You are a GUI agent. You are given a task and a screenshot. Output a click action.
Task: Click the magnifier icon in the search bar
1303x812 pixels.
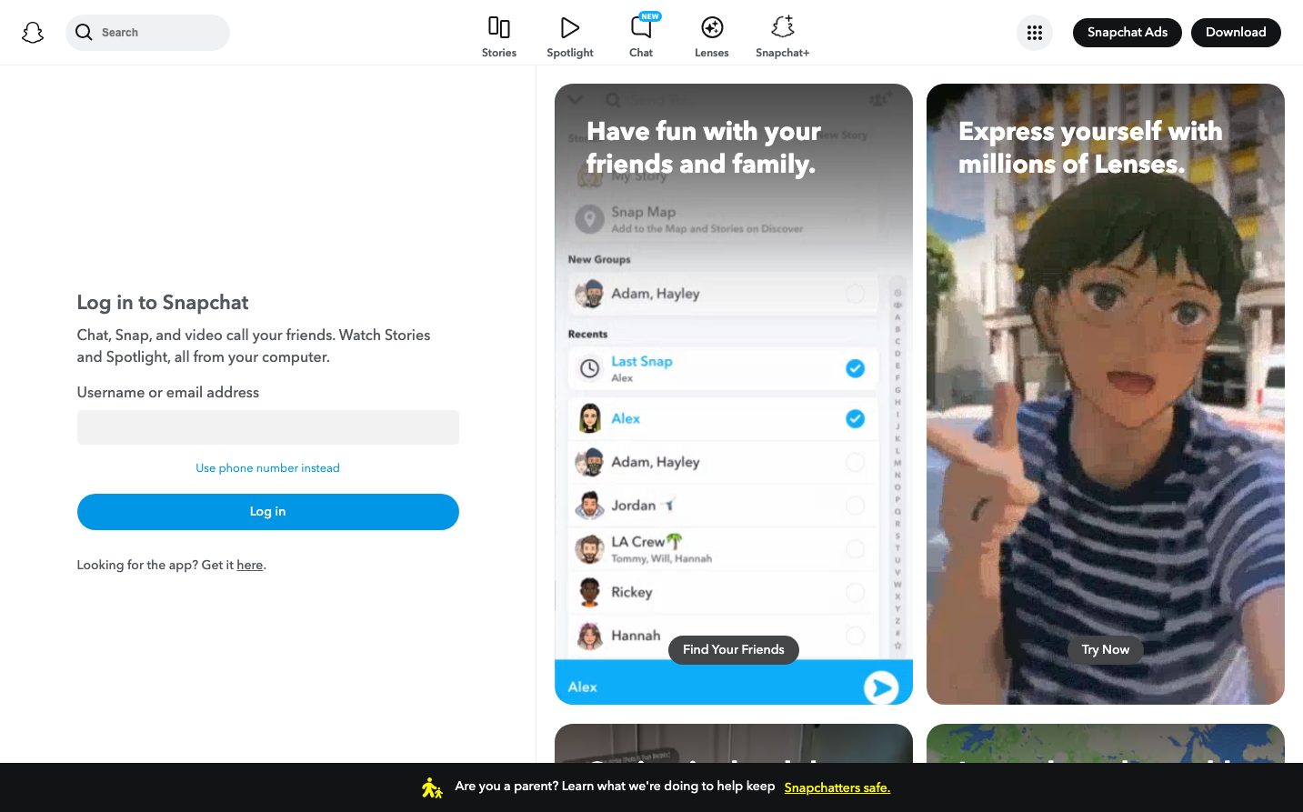point(85,33)
